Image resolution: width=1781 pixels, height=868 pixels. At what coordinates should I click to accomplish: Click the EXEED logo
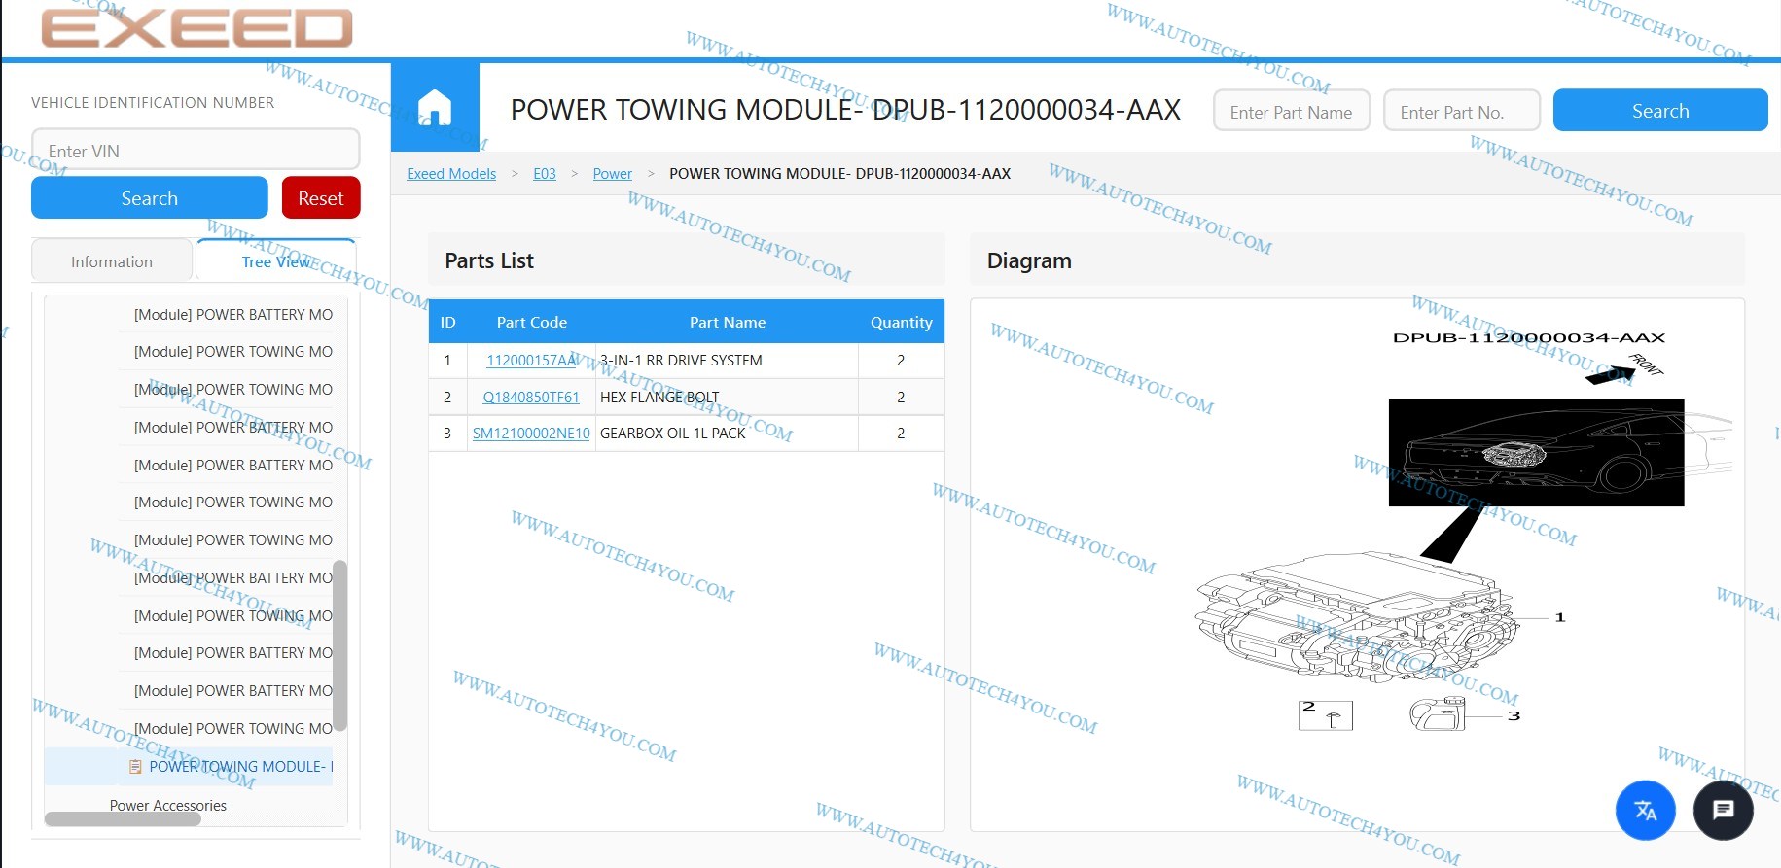pos(196,28)
